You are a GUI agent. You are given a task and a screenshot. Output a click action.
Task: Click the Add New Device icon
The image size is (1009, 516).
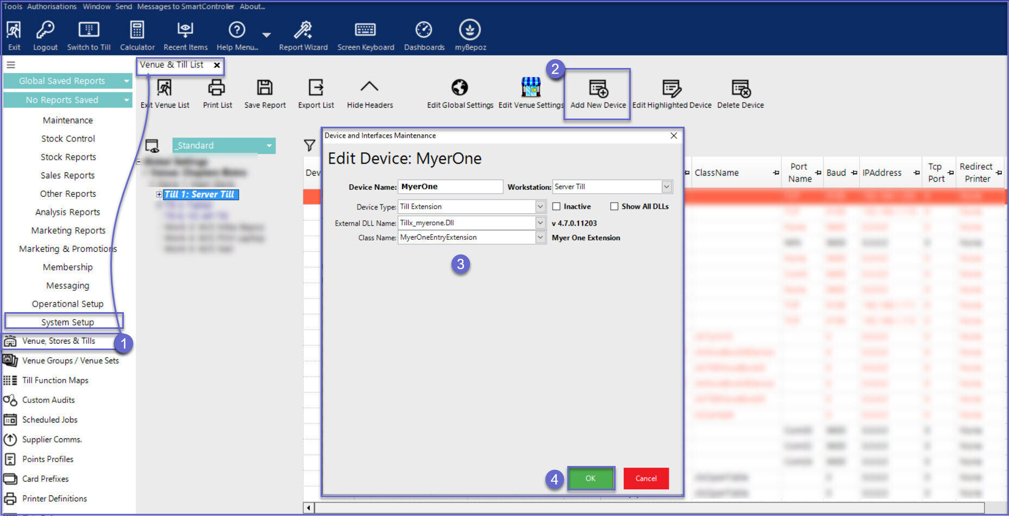(x=598, y=88)
